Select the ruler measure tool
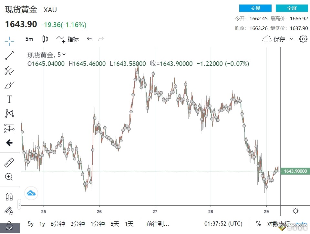Image resolution: width=310 pixels, height=234 pixels. pyautogui.click(x=9, y=163)
